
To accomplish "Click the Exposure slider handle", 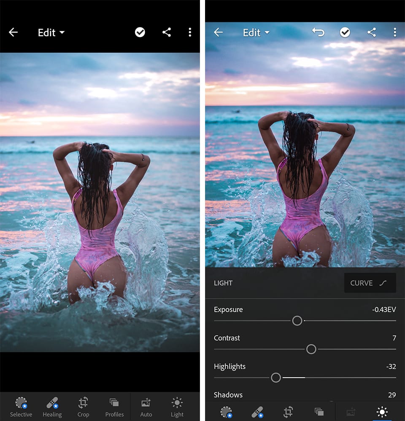I will 297,321.
